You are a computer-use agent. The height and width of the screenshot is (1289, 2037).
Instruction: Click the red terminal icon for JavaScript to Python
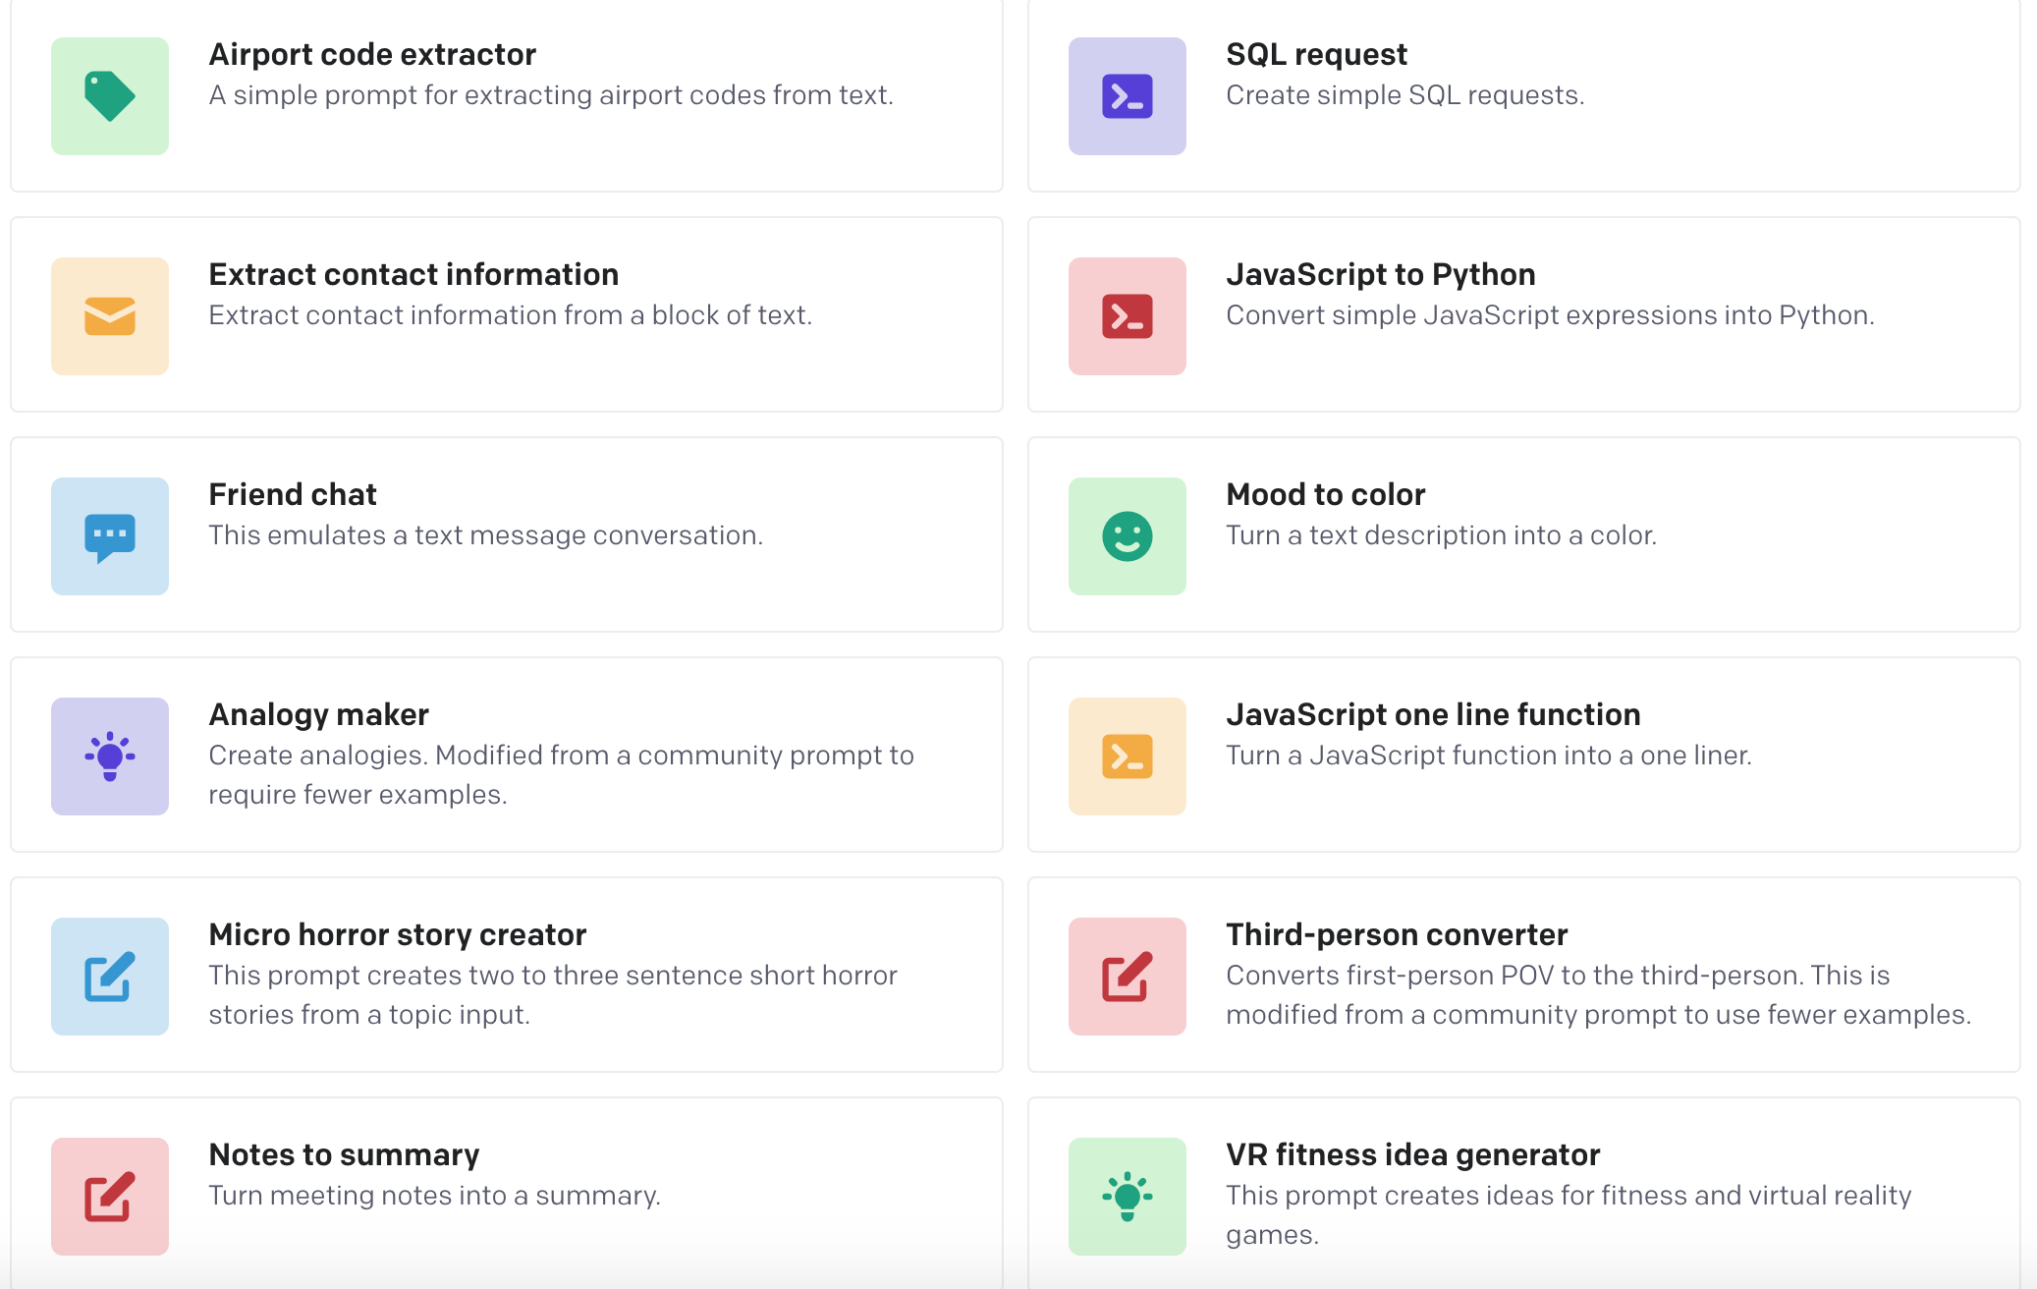[1128, 316]
